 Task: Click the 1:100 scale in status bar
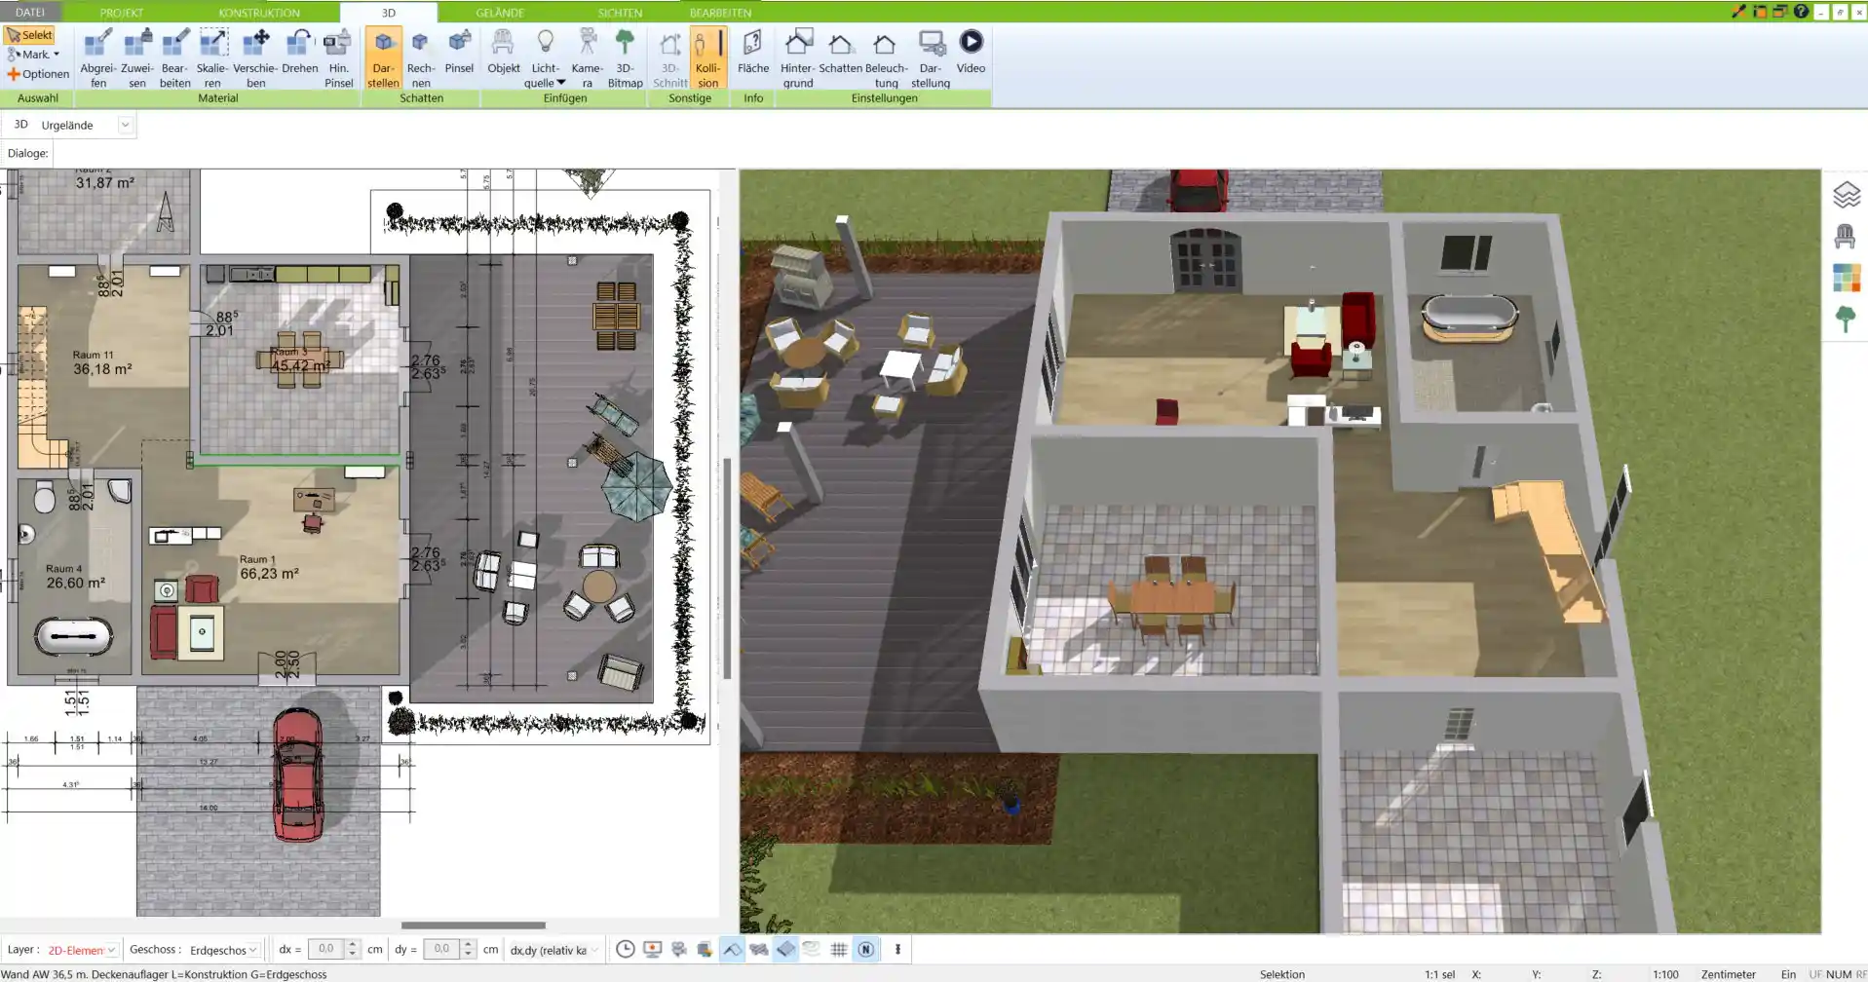pyautogui.click(x=1665, y=974)
